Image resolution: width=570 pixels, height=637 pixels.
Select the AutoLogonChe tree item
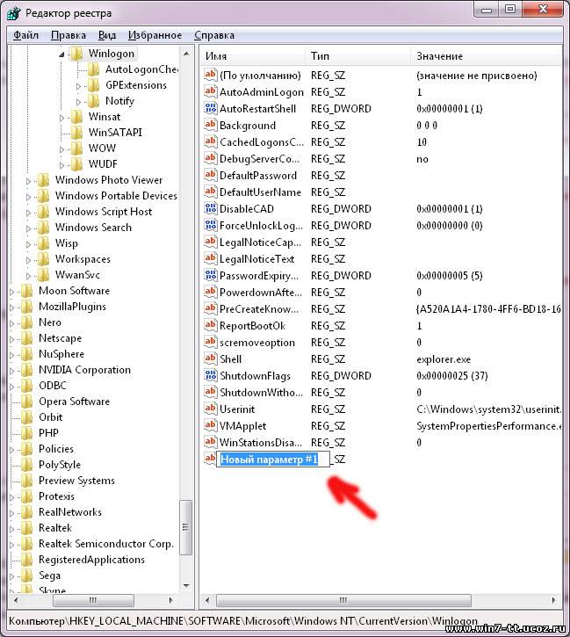141,69
